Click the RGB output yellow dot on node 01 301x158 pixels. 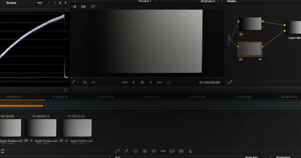click(263, 21)
